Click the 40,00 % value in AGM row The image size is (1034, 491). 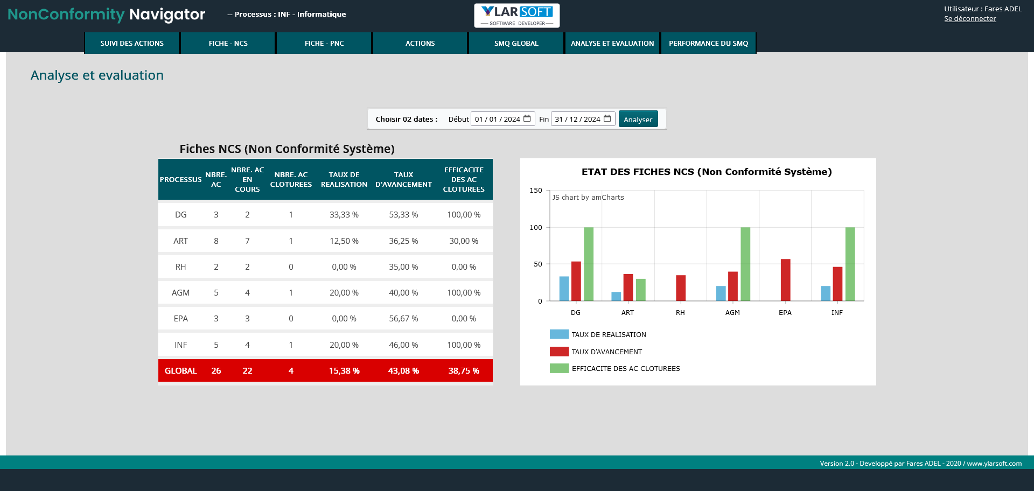(x=403, y=293)
